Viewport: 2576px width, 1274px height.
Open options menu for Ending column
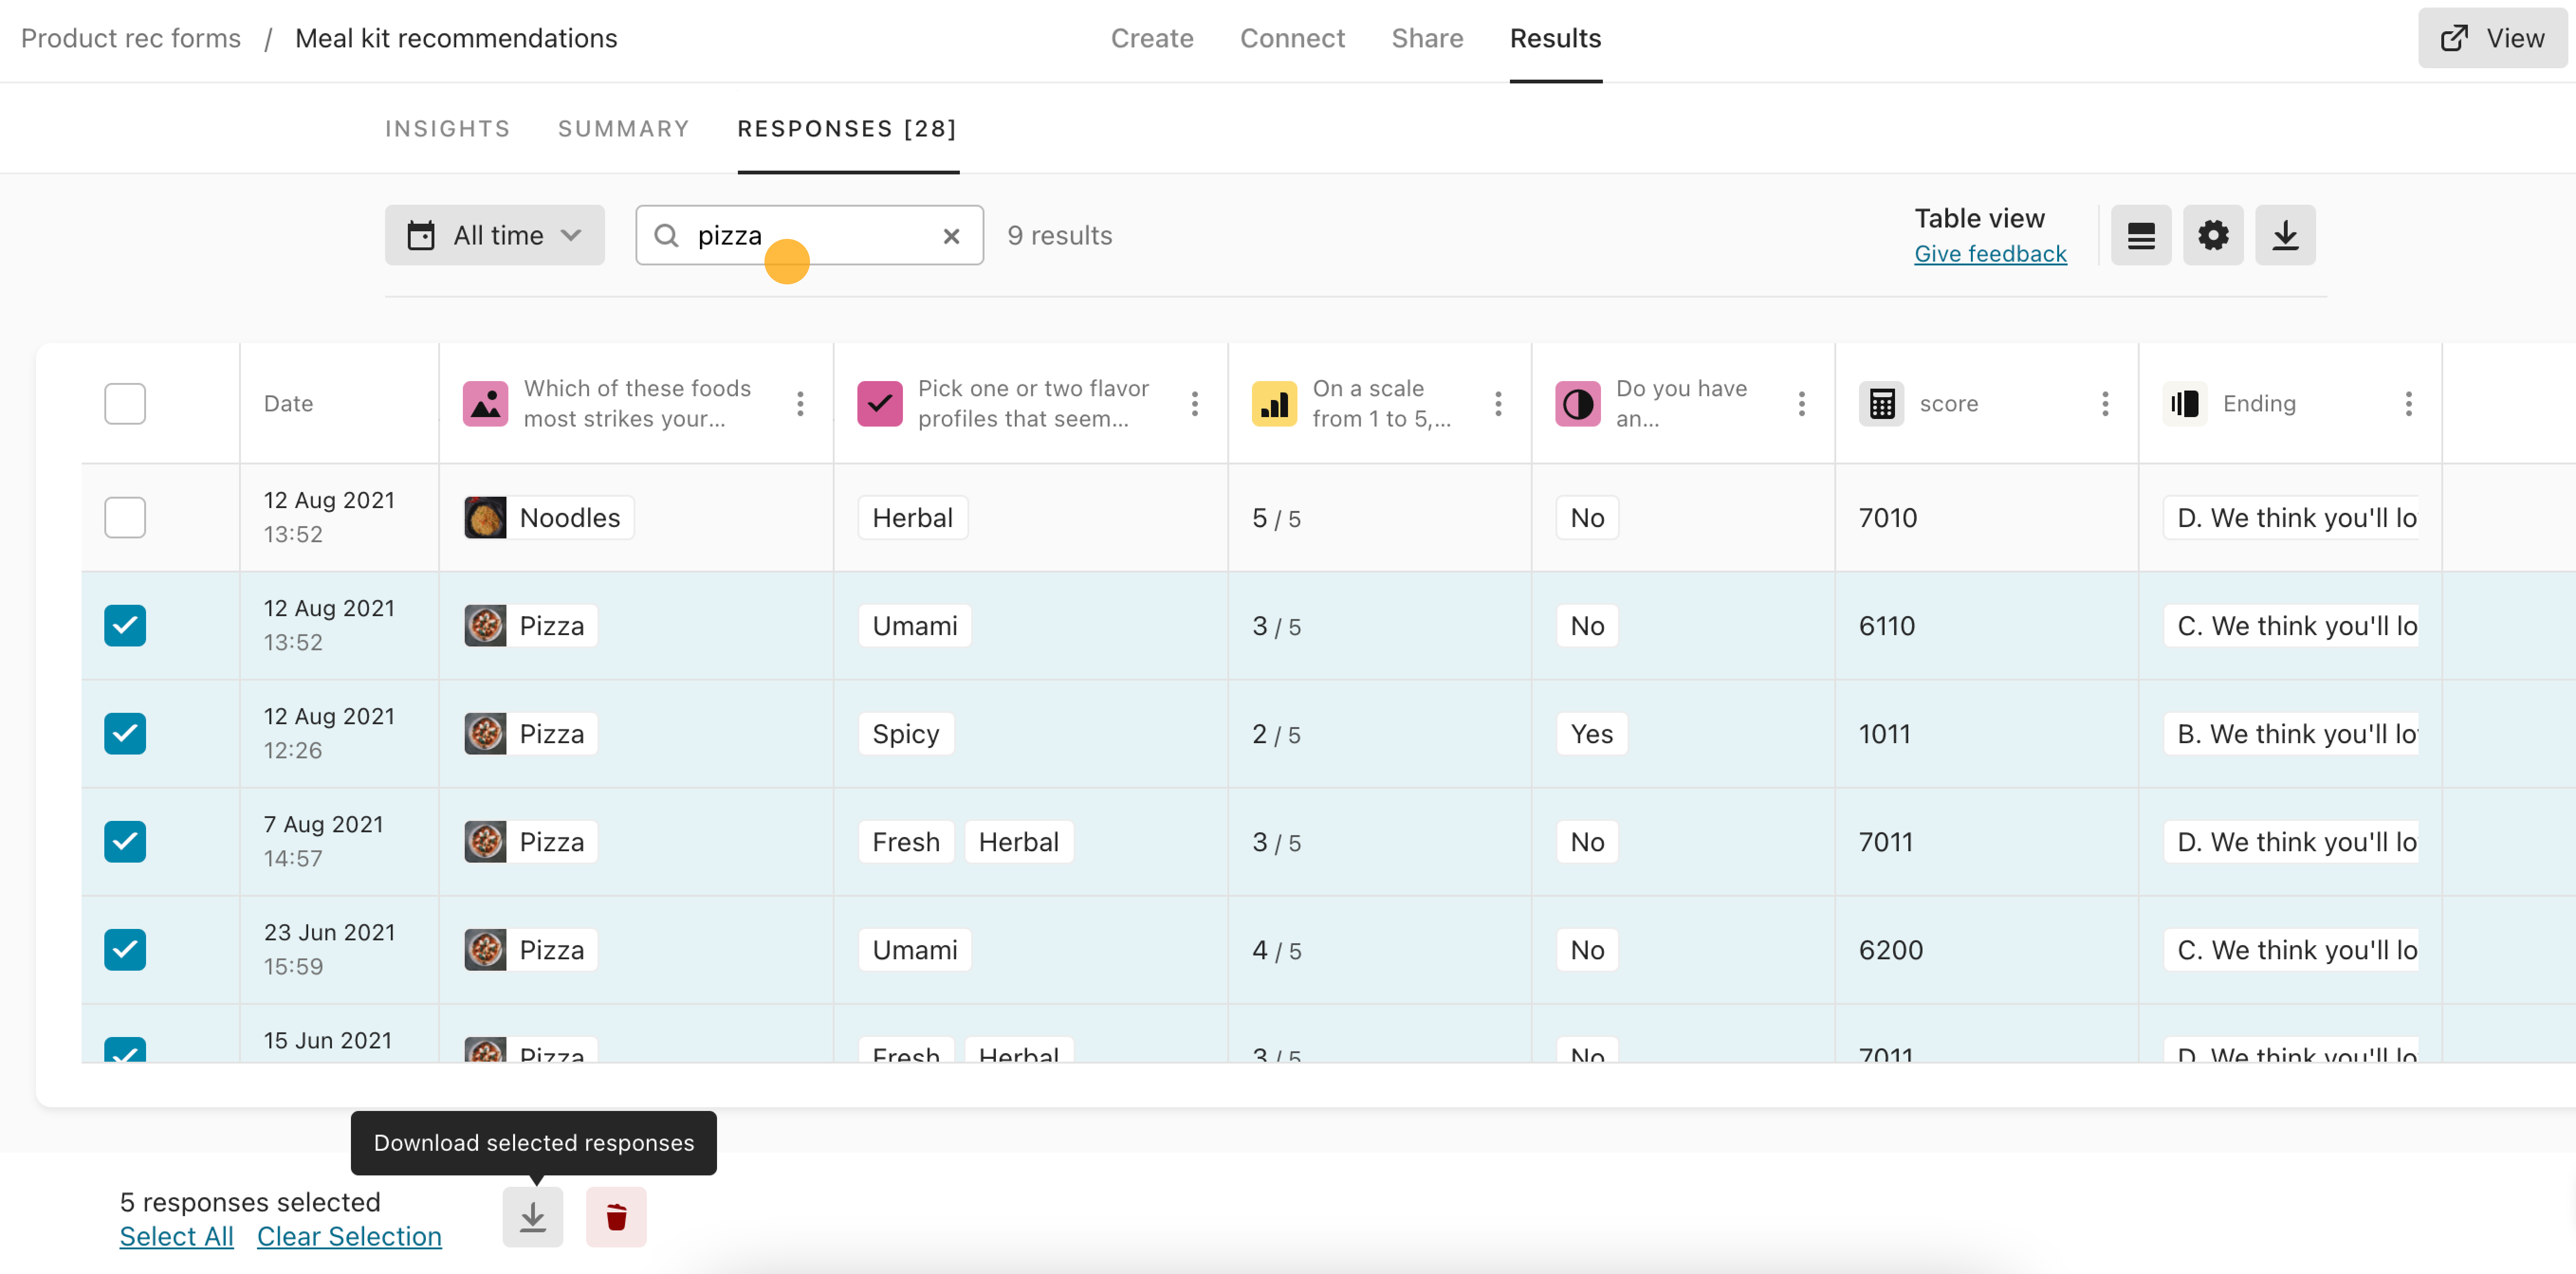(x=2408, y=404)
